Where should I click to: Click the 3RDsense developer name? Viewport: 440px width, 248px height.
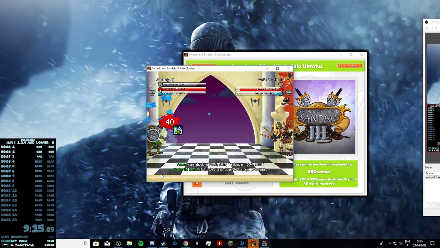point(319,172)
